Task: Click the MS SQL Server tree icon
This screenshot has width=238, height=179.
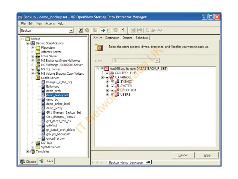Action: (x=38, y=69)
